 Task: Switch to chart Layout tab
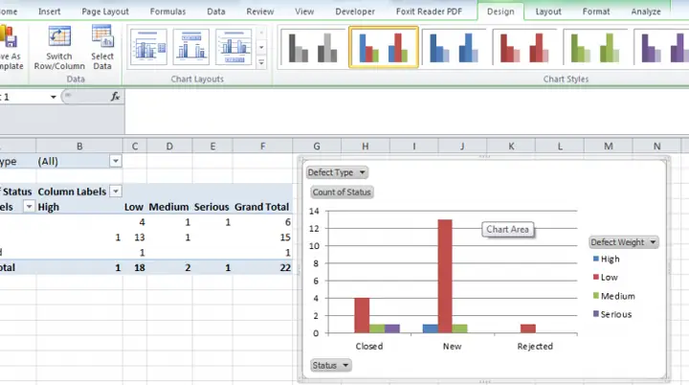click(x=548, y=11)
